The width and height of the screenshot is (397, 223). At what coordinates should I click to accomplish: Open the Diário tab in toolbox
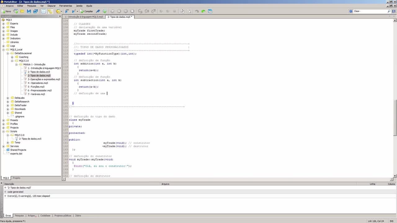[x=78, y=216]
